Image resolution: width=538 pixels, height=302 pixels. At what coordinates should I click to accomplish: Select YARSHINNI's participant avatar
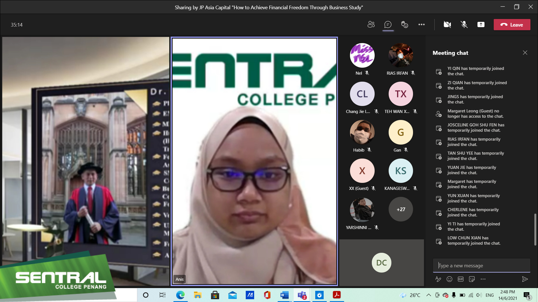click(x=362, y=209)
